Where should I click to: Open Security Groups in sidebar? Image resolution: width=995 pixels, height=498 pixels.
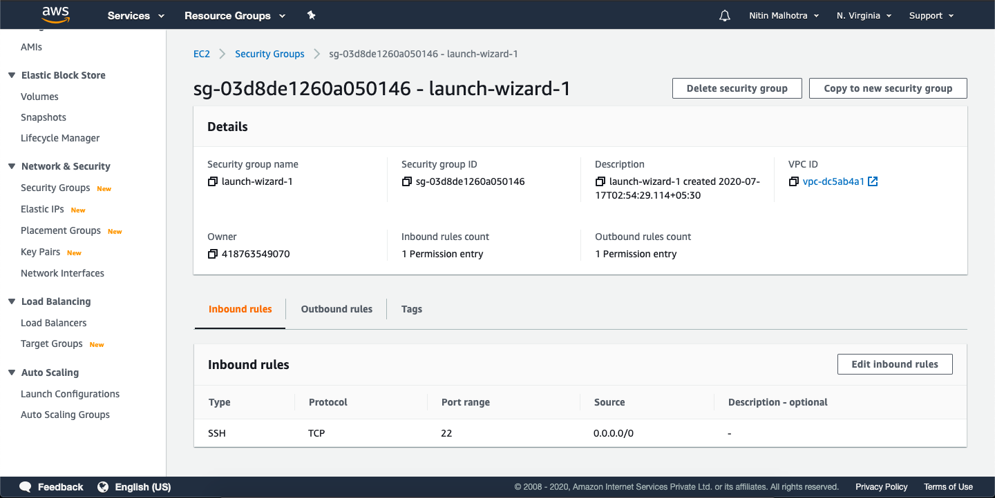click(55, 188)
